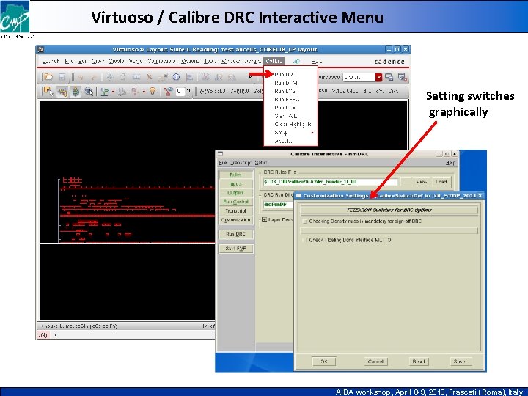The image size is (528, 396).
Task: Open the workspace Classic dropdown arrow
Action: [x=379, y=77]
